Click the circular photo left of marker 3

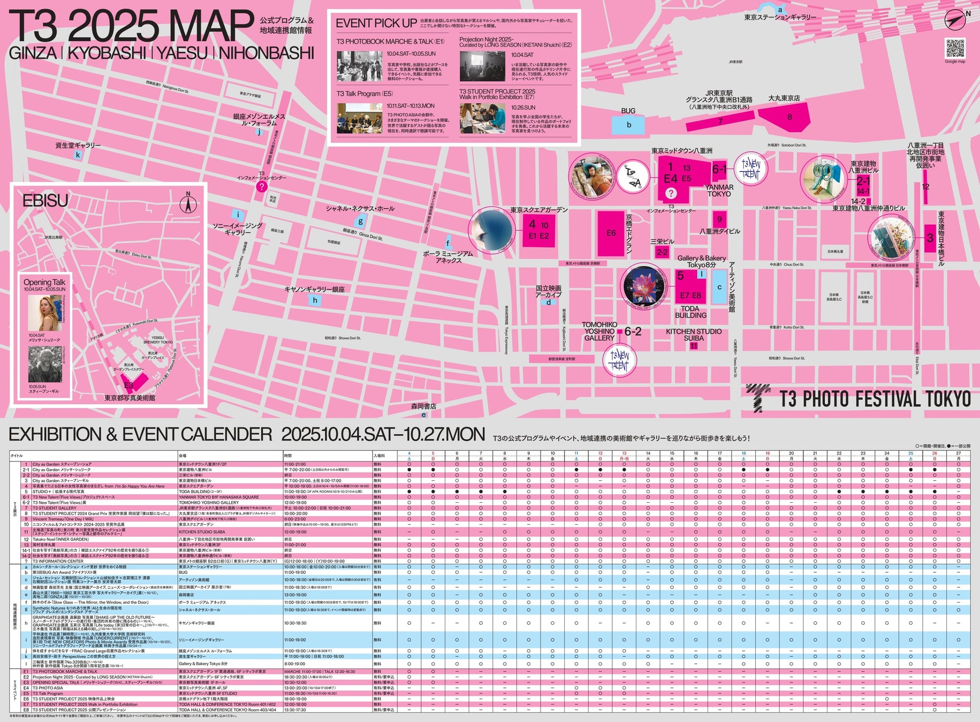892,239
